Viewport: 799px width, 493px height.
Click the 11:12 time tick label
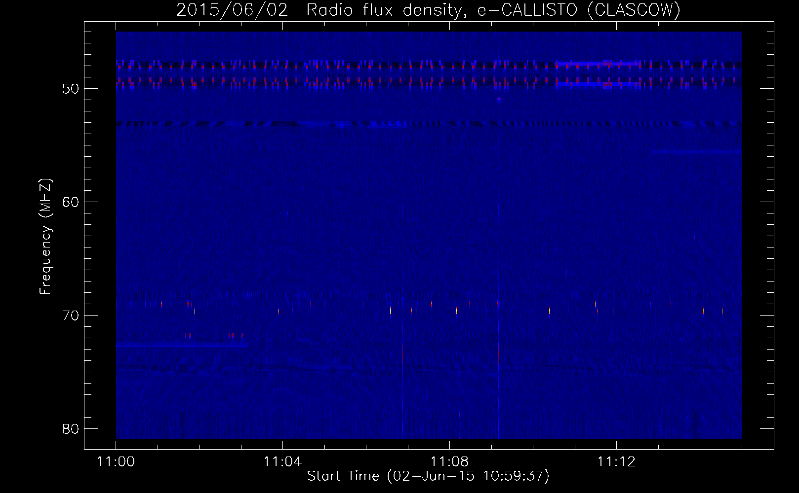pos(616,462)
